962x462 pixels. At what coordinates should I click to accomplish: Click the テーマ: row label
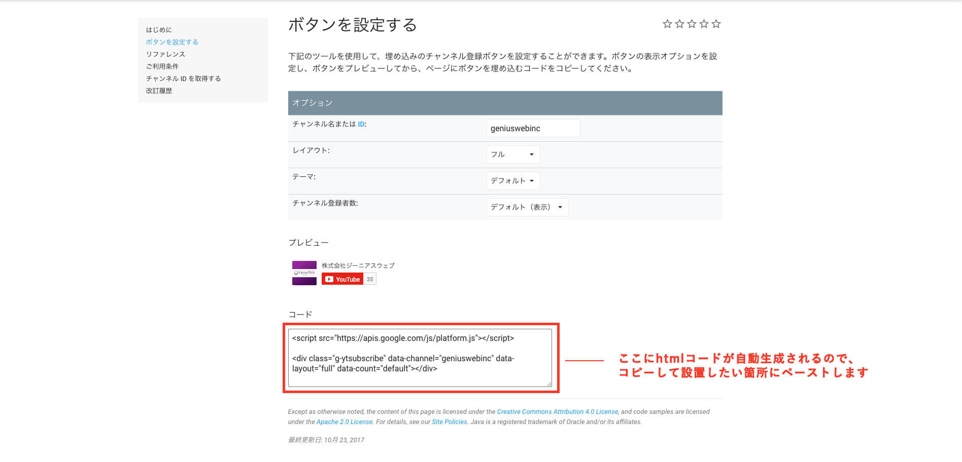click(x=304, y=177)
